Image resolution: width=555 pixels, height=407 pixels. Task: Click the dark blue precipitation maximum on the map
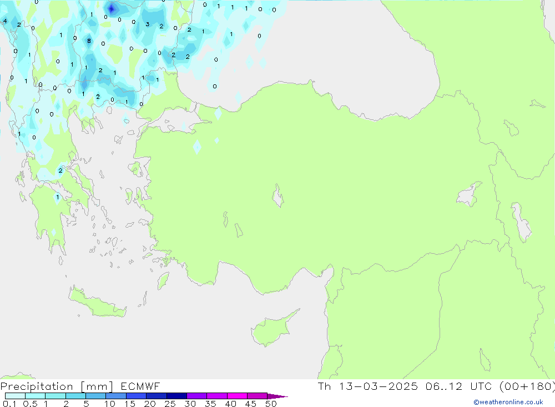click(x=112, y=9)
